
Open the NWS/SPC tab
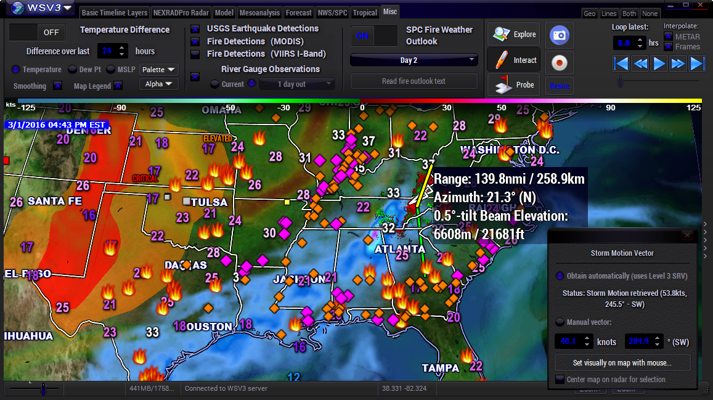tap(332, 13)
